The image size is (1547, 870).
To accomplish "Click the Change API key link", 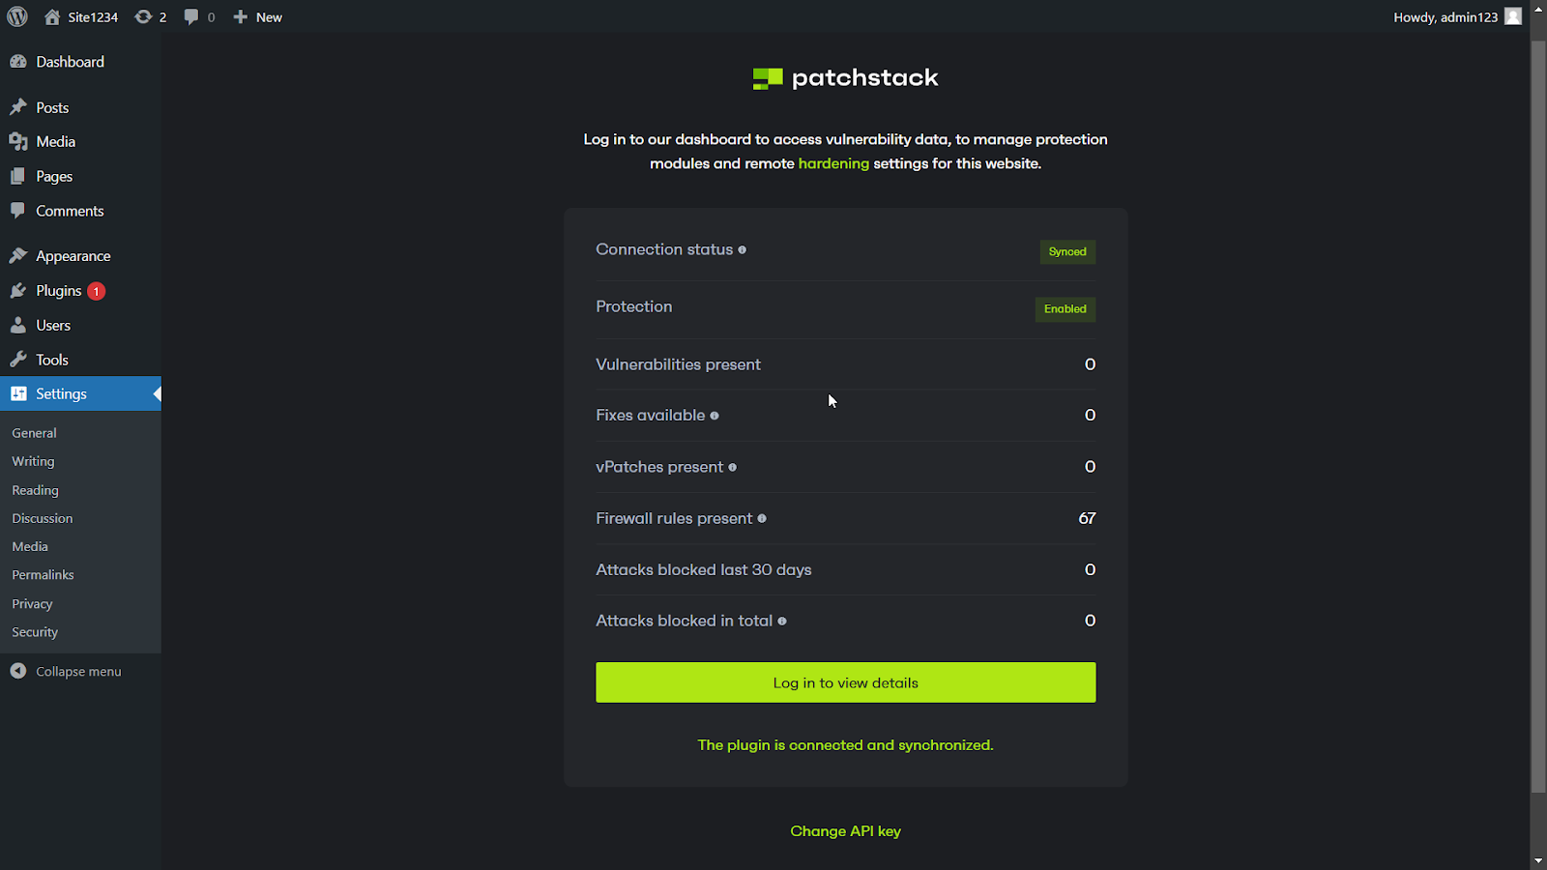I will pos(845,831).
